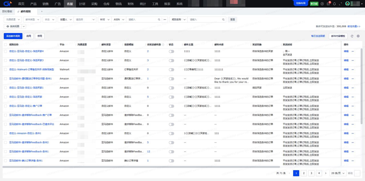Toggle status switch for 亚马逊邮件-请求移除Feedback-条件1
Image resolution: width=365 pixels, height=181 pixels.
pos(171,152)
